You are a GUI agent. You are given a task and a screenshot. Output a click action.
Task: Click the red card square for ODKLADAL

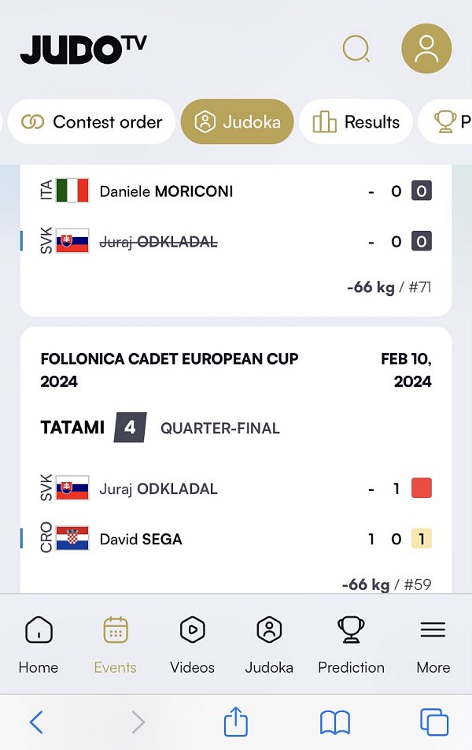tap(422, 488)
